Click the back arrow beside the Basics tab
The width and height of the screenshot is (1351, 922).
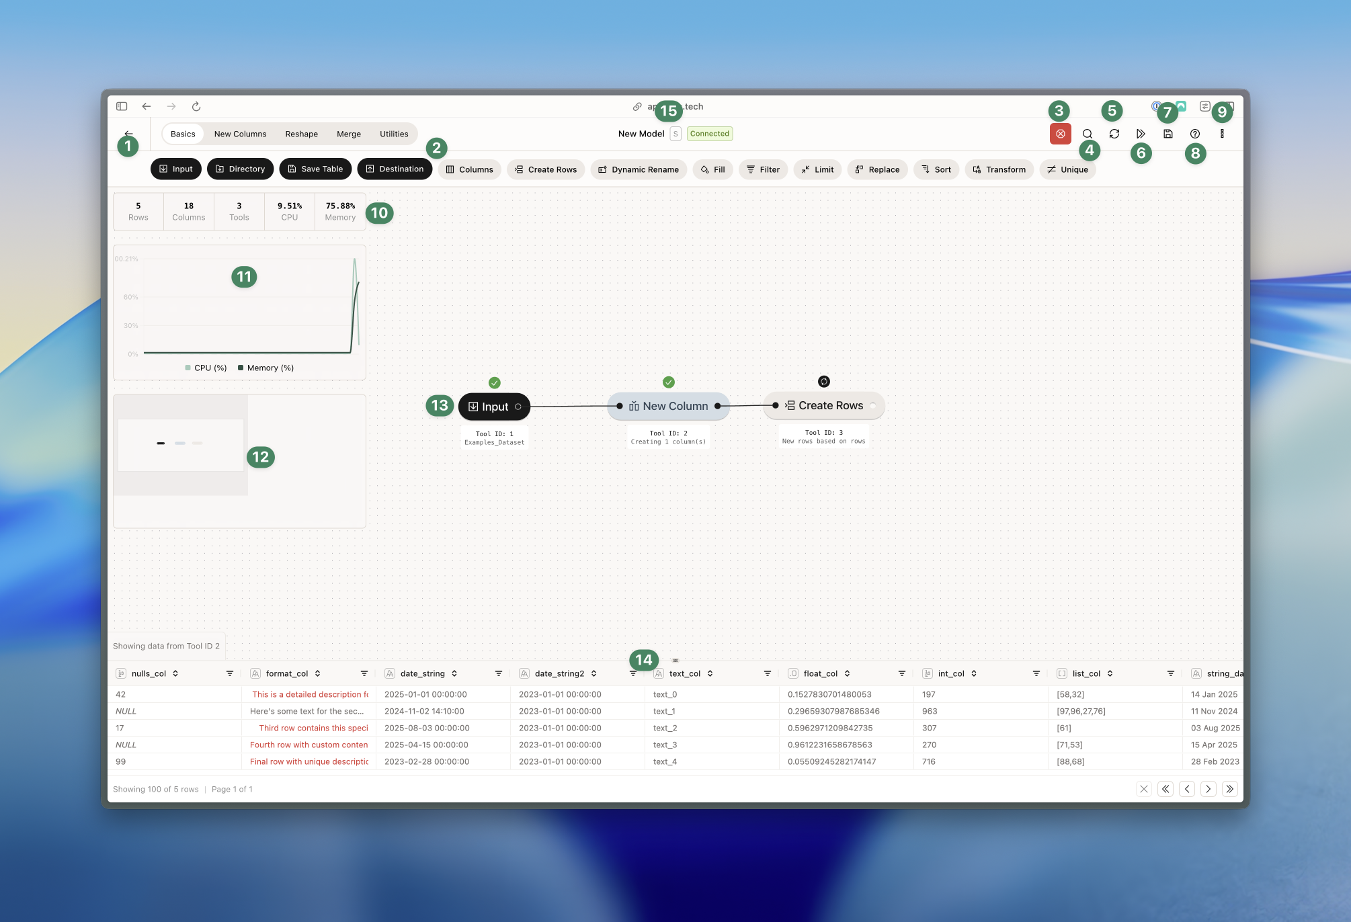(x=128, y=134)
